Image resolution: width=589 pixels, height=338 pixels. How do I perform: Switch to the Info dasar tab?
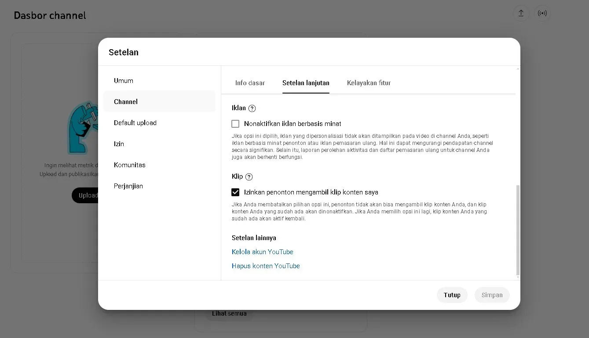click(250, 83)
